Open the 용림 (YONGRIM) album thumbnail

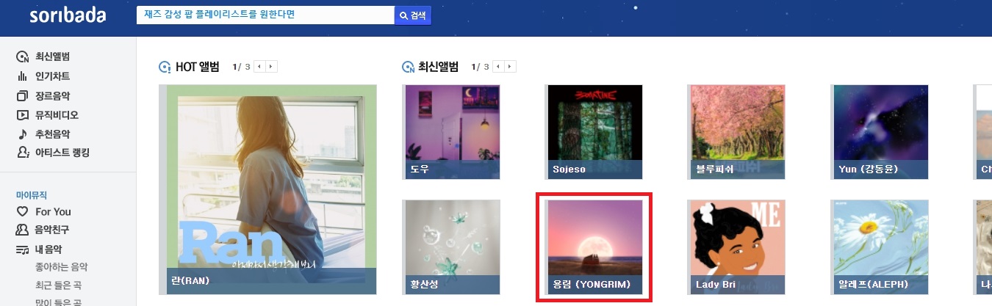pos(594,247)
